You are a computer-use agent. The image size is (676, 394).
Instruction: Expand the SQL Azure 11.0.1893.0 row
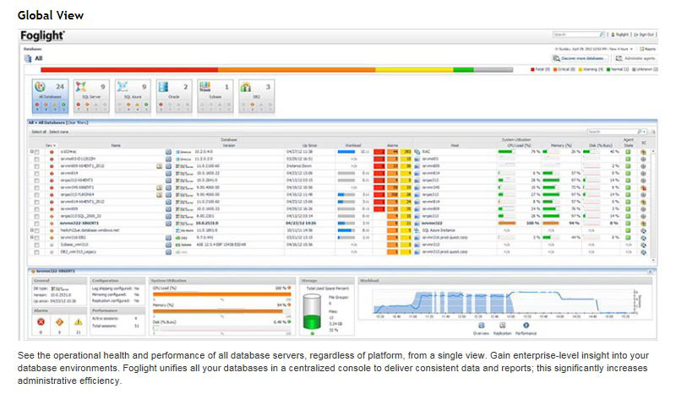point(31,231)
